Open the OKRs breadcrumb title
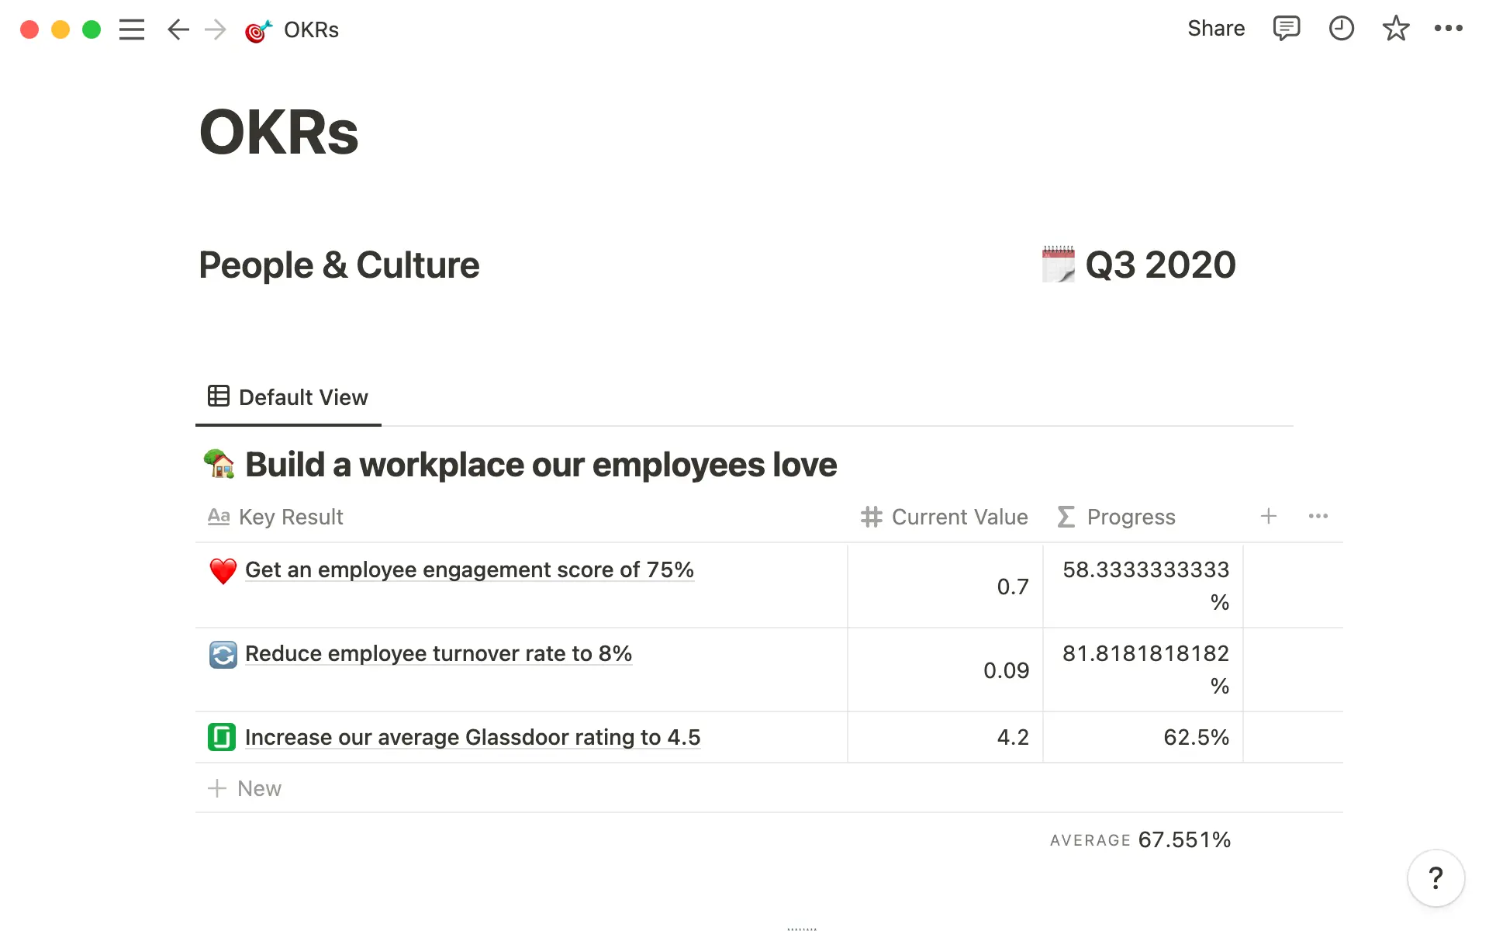1489x931 pixels. coord(311,29)
